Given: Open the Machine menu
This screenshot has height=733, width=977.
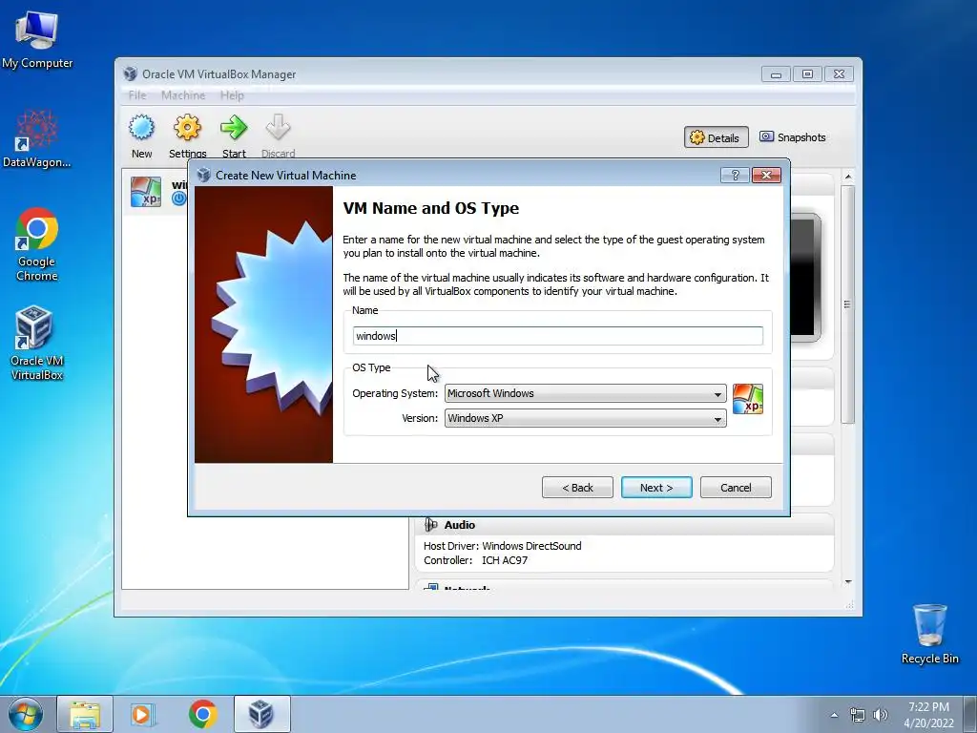Looking at the screenshot, I should pyautogui.click(x=183, y=95).
